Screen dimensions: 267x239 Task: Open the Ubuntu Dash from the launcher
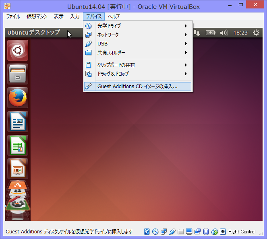(x=18, y=50)
